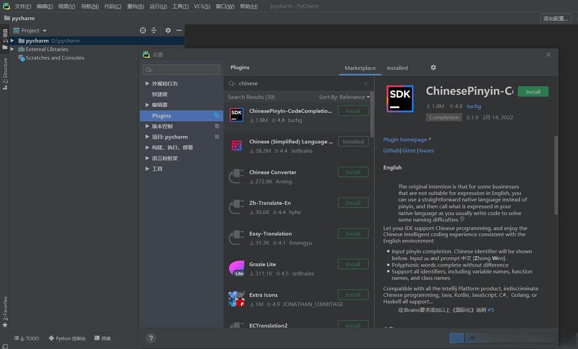Click the collapse all icon in Project panel

point(154,30)
